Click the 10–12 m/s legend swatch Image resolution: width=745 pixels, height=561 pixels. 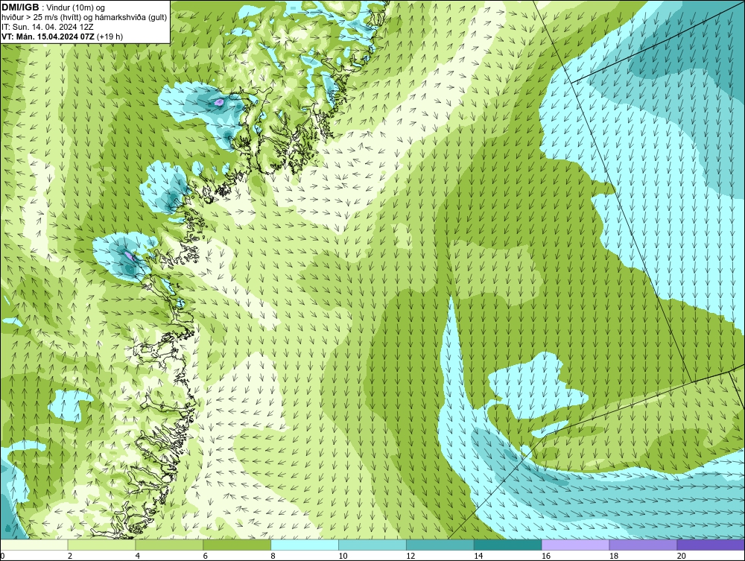[x=372, y=545]
